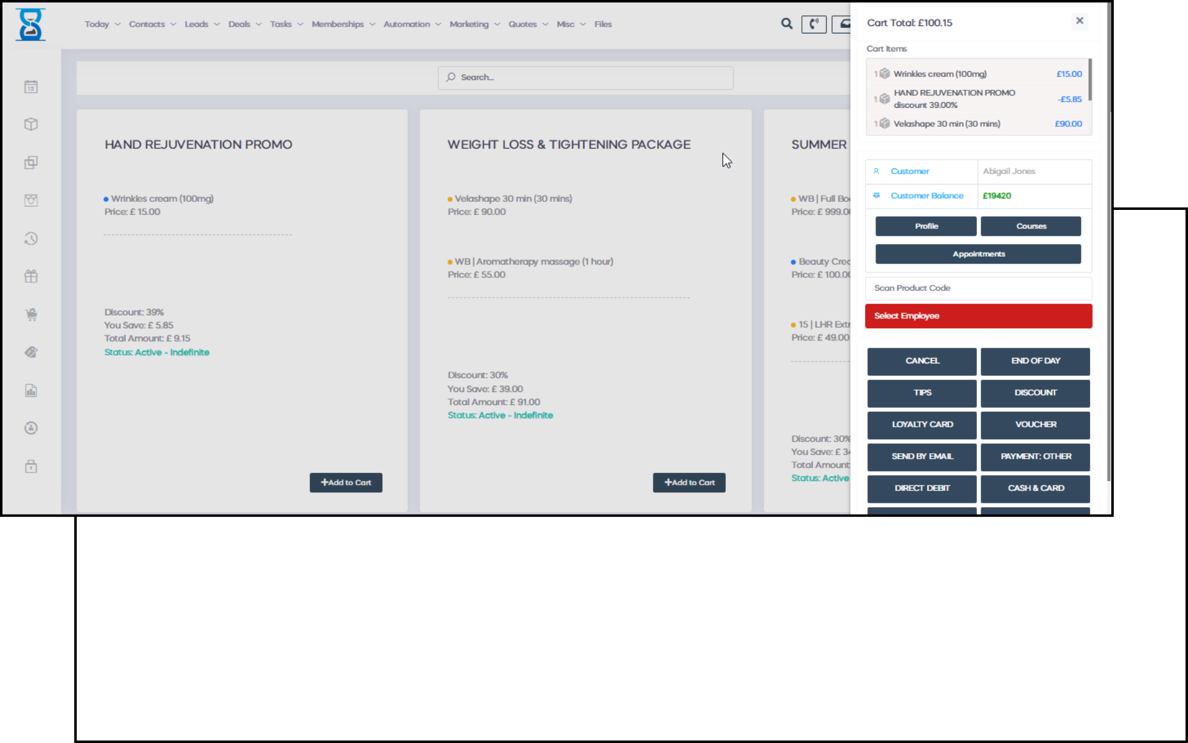Add Hand Rejuvenation Promo to the cart
Screen dimensions: 1188x743
coord(346,482)
